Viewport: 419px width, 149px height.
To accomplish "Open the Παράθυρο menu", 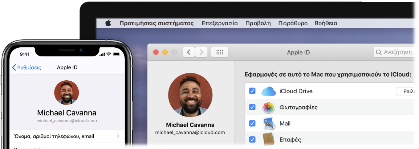I will [x=293, y=23].
